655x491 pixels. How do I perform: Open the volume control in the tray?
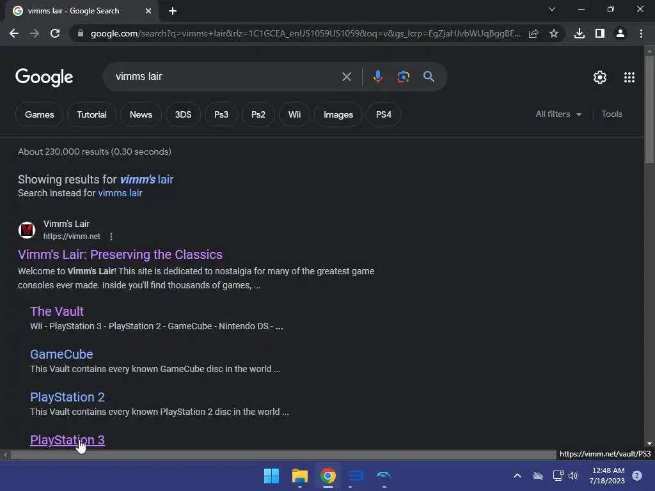click(x=573, y=476)
